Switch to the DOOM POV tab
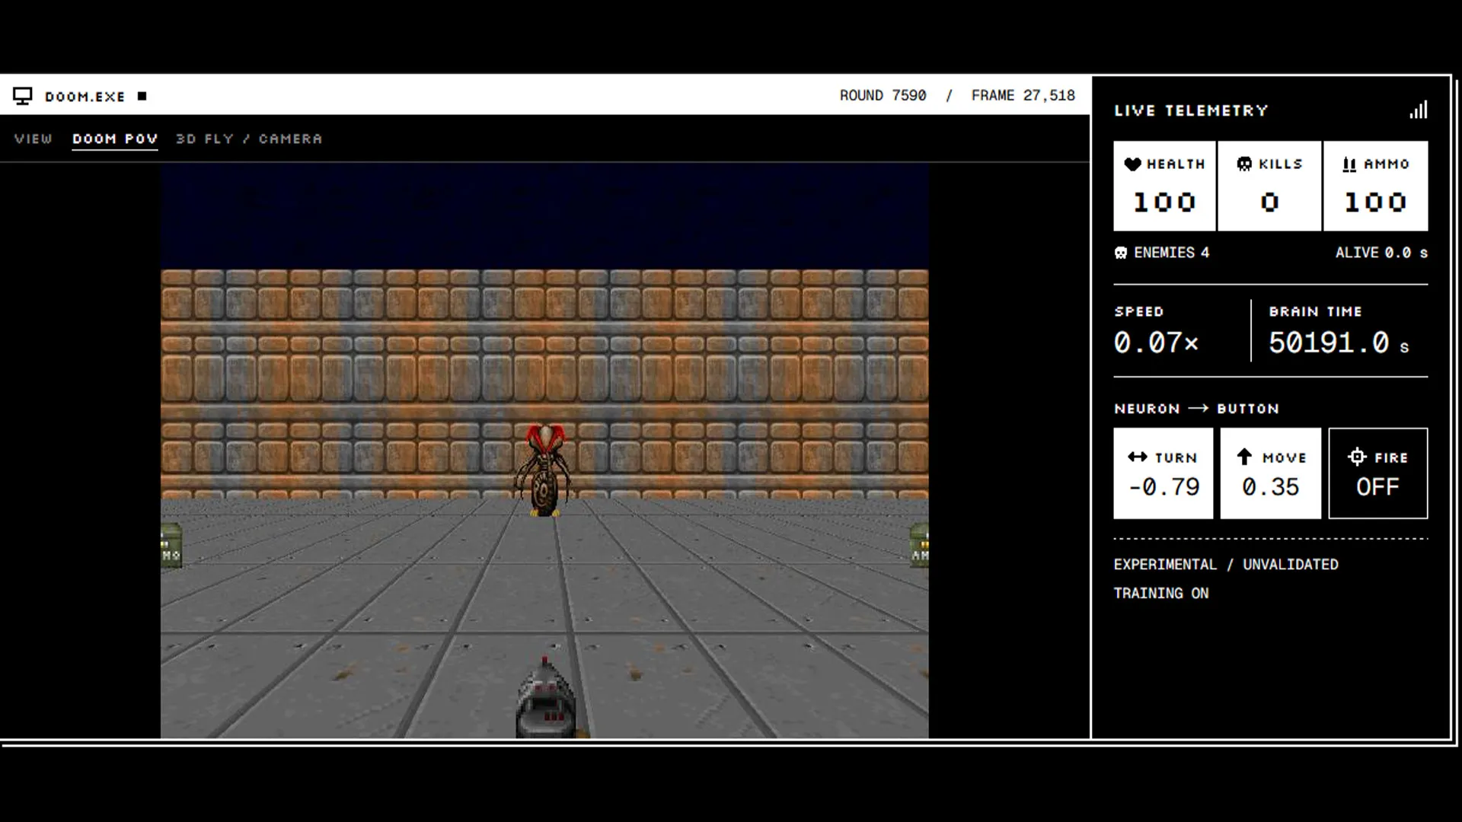The width and height of the screenshot is (1462, 822). click(115, 139)
